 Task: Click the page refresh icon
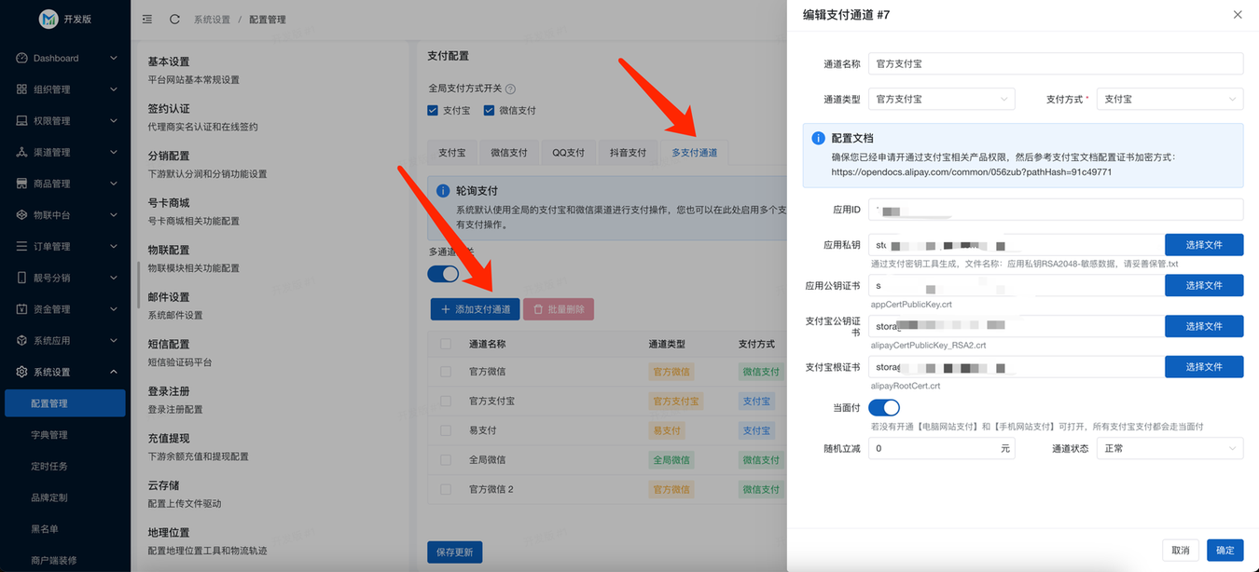174,20
